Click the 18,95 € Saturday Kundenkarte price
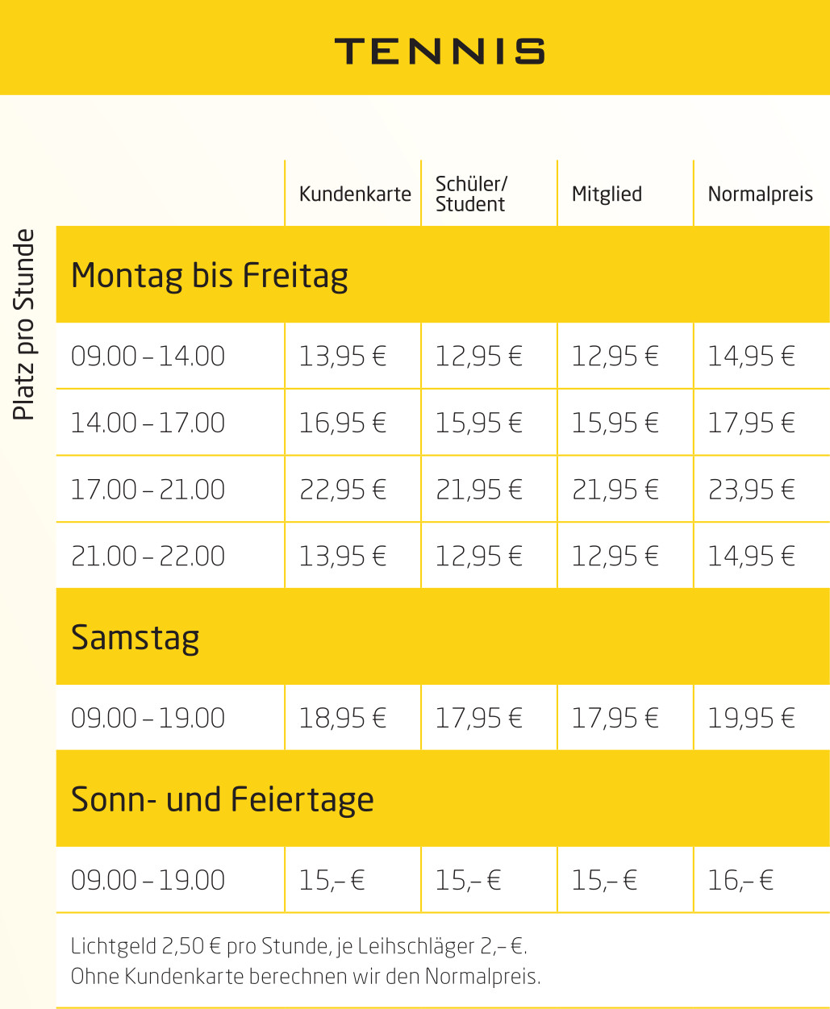 click(x=343, y=718)
